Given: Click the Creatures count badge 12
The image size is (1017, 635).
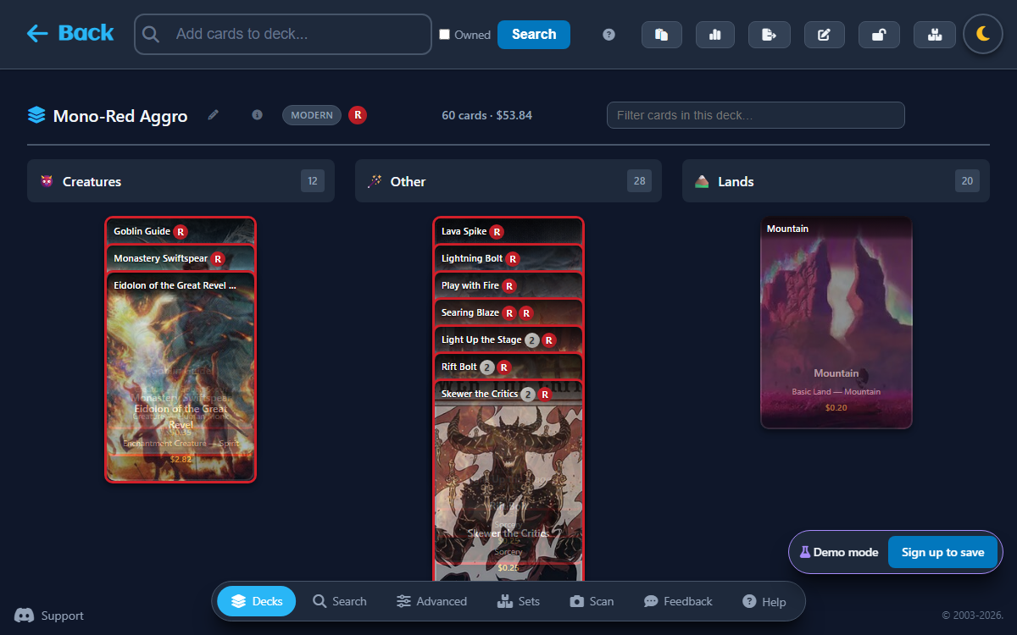Looking at the screenshot, I should pyautogui.click(x=313, y=180).
